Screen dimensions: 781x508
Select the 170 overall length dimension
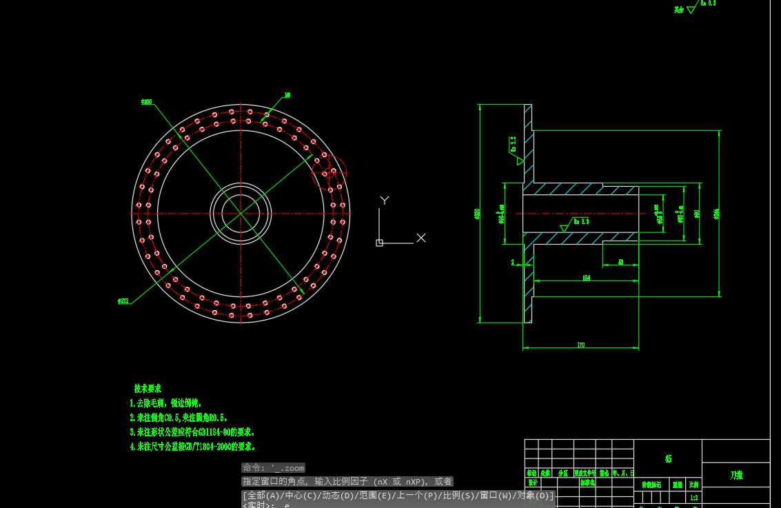coord(581,345)
